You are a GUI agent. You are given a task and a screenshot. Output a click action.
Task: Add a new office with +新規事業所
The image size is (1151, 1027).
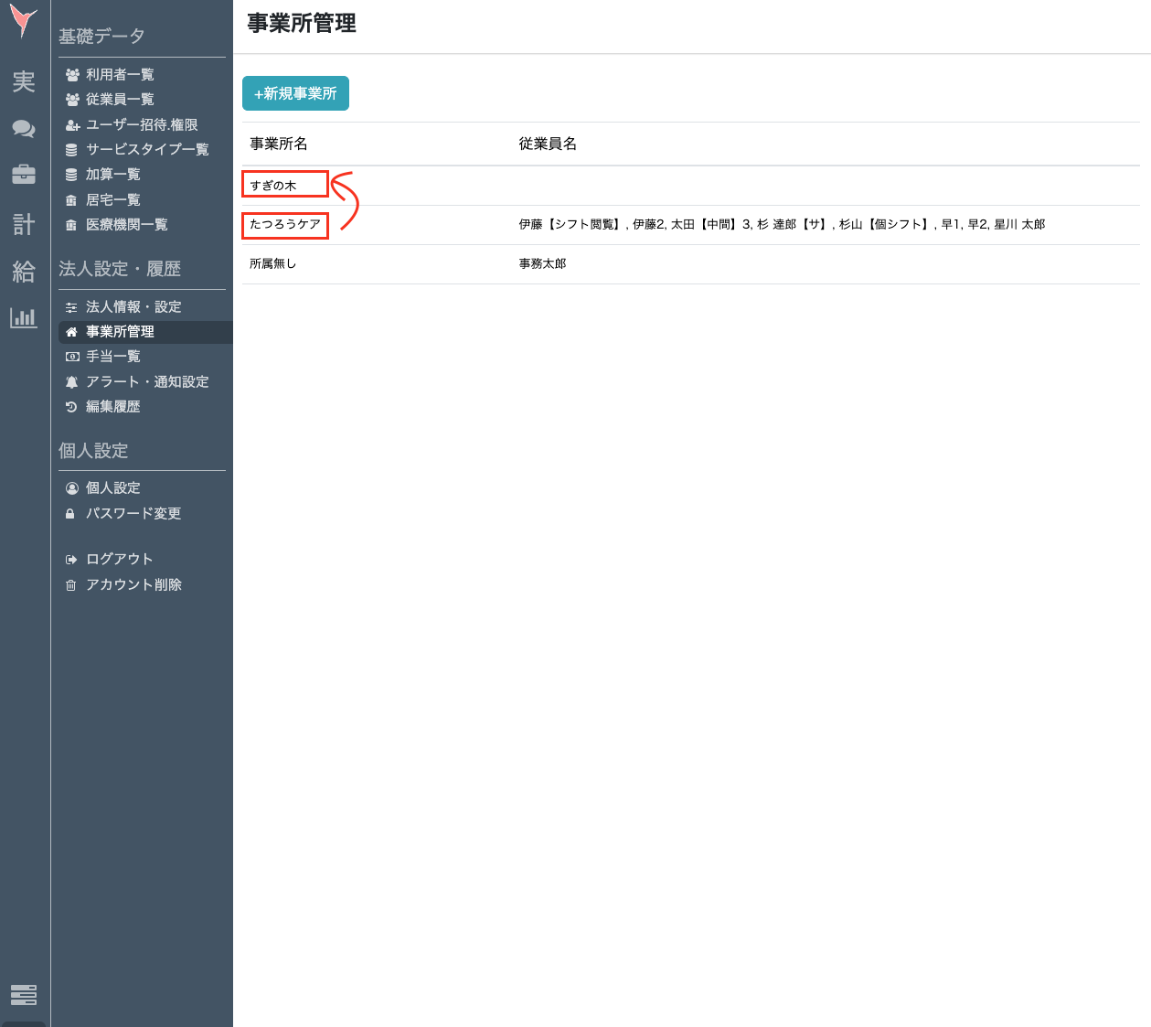tap(295, 93)
